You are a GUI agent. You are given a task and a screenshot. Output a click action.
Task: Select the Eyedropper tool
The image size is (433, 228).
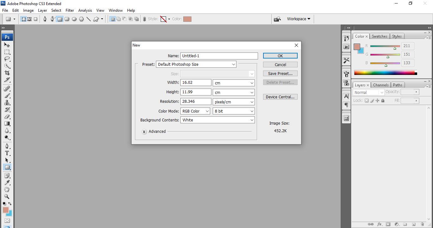pyautogui.click(x=7, y=182)
